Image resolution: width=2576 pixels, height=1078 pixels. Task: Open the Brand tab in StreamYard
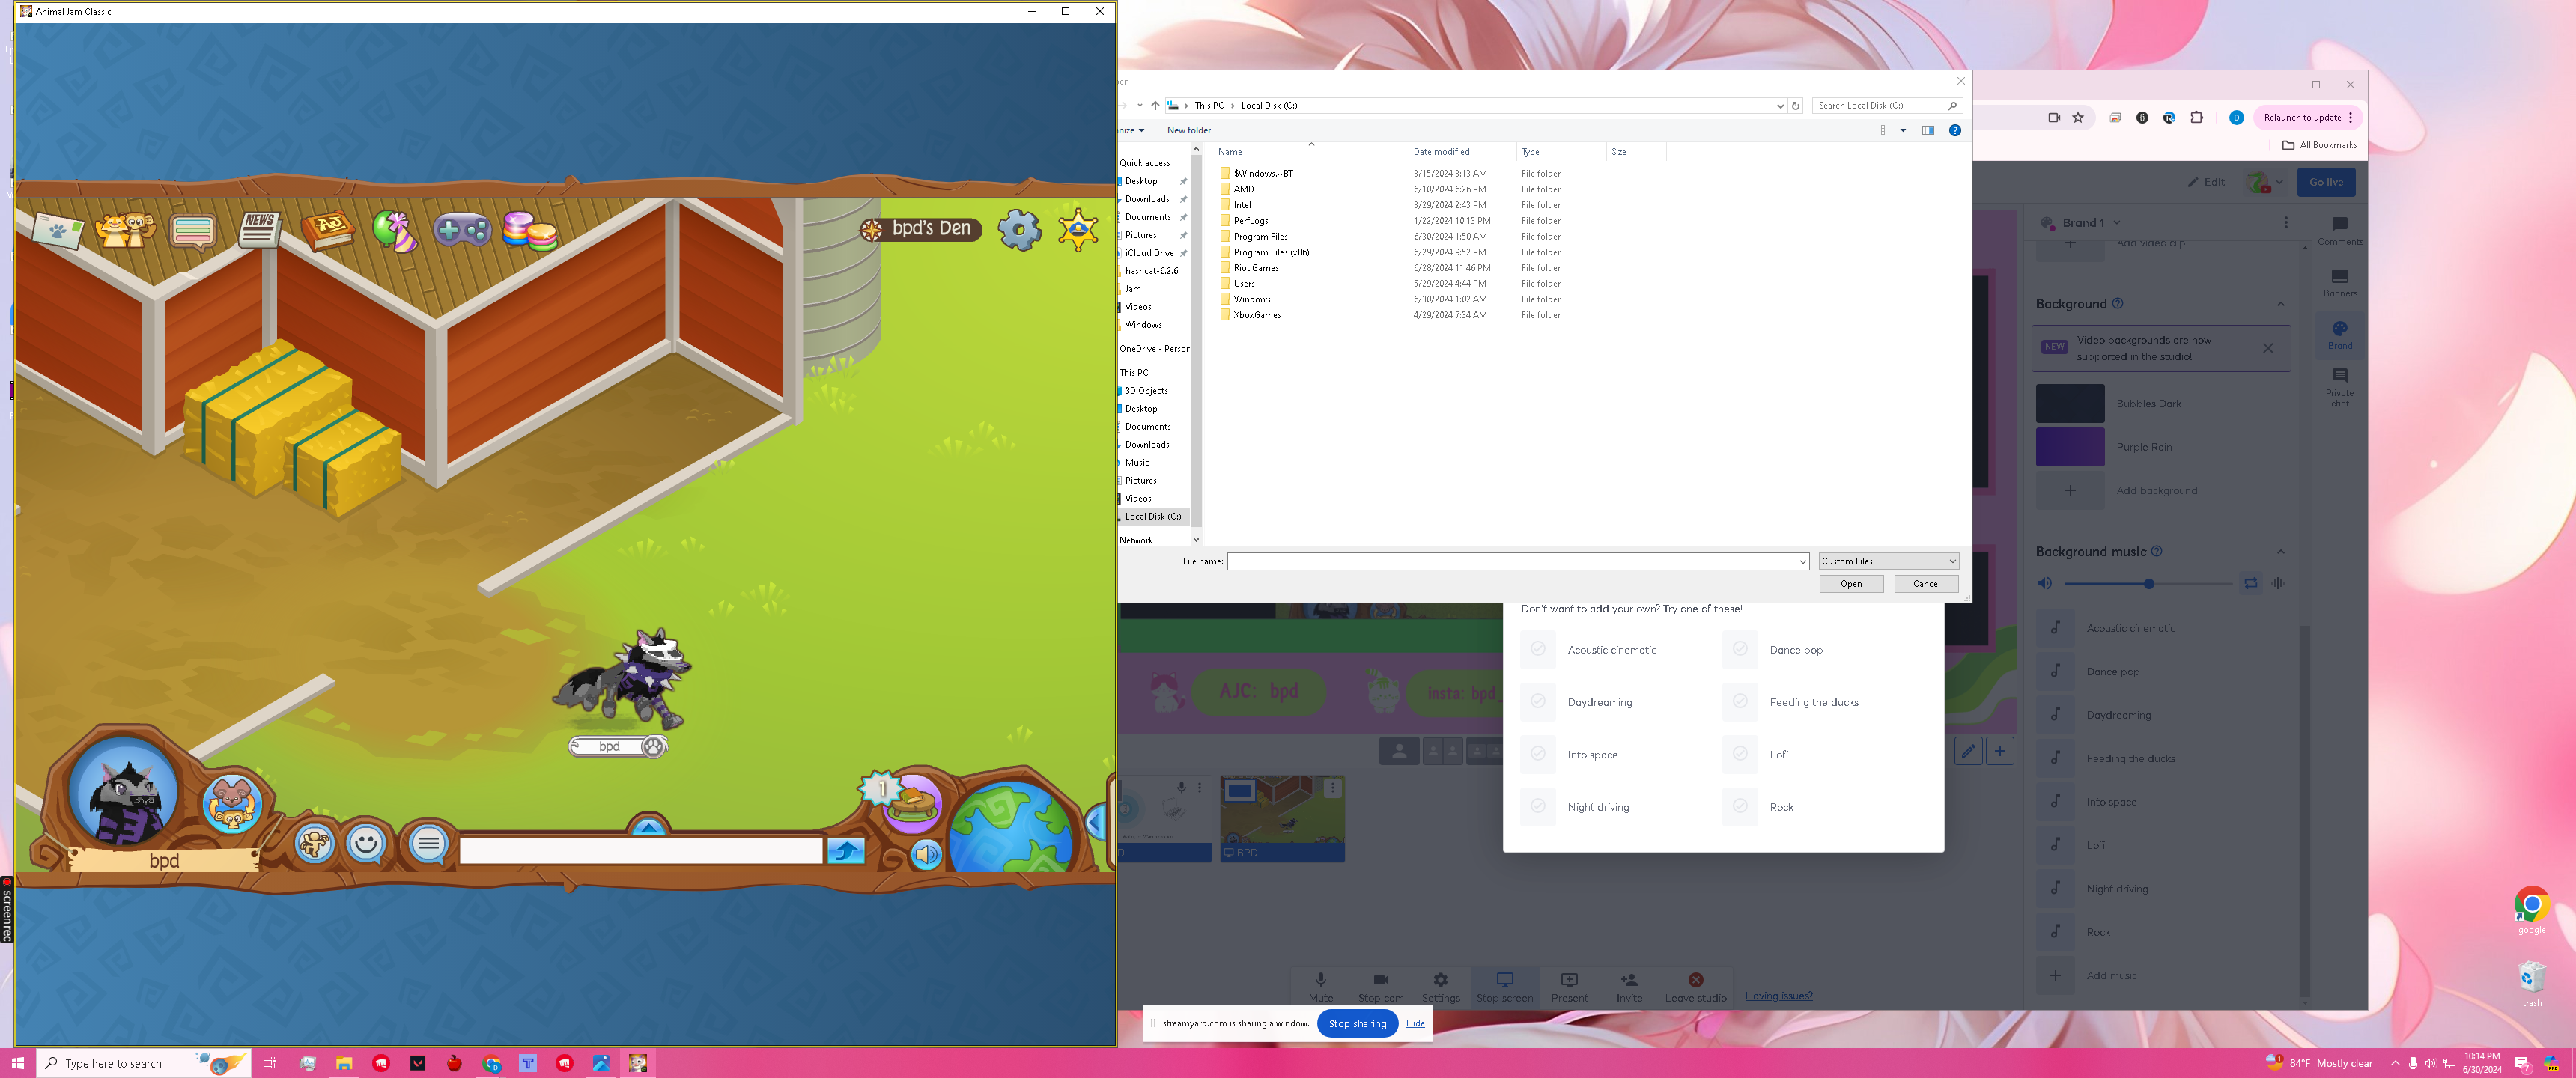click(2339, 335)
